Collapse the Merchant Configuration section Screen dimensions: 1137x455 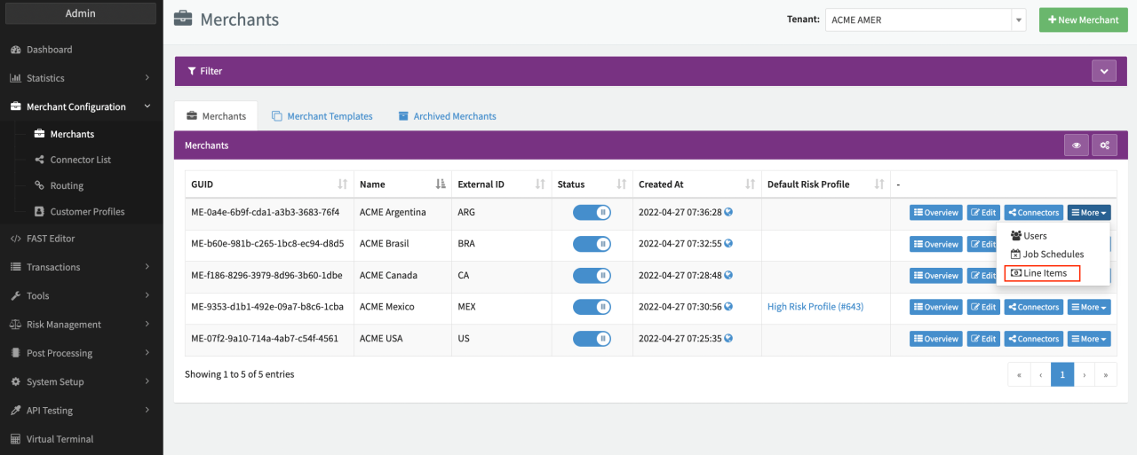[80, 106]
